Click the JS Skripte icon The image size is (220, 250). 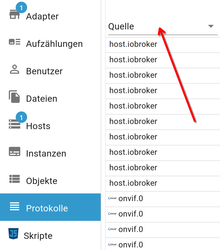click(x=13, y=234)
